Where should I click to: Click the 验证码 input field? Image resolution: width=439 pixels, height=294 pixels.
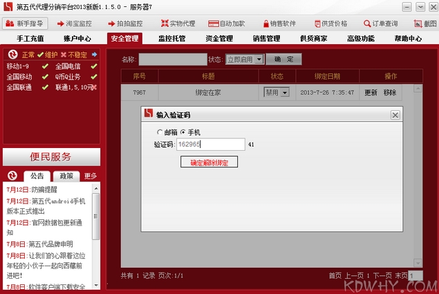click(210, 145)
